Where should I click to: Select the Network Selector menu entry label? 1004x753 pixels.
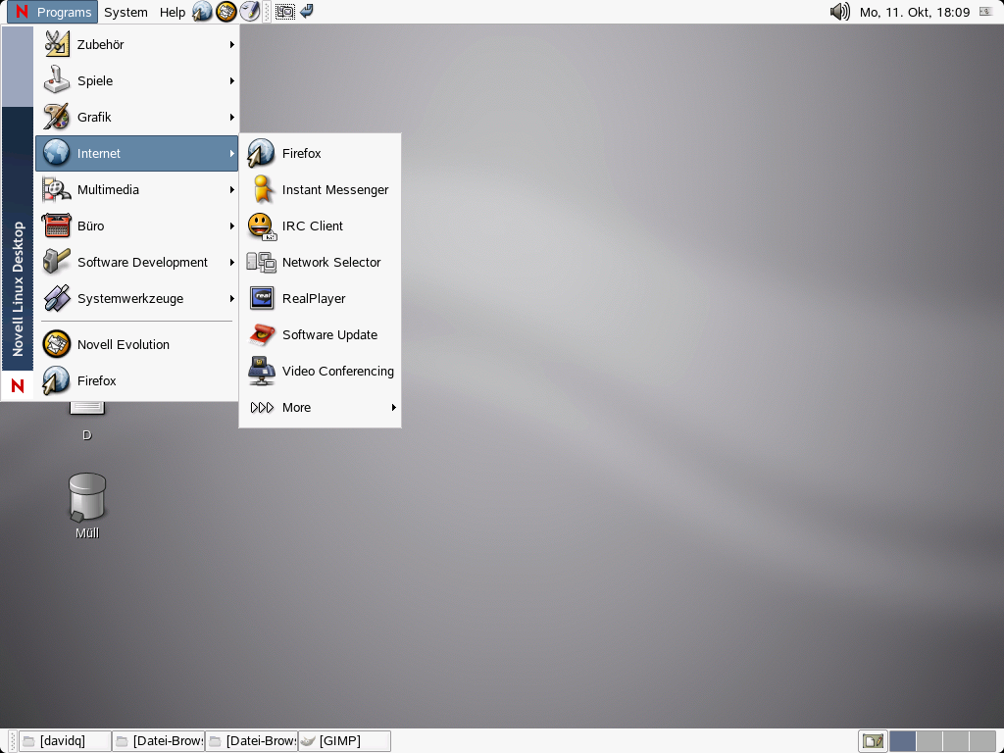coord(331,262)
